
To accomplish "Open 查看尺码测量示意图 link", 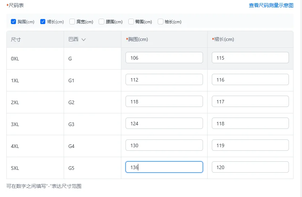I will tap(271, 5).
